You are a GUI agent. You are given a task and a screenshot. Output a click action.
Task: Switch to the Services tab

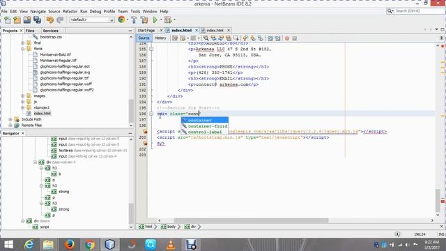click(x=50, y=31)
